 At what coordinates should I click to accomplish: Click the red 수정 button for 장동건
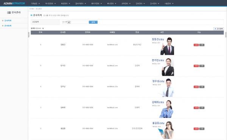point(196,45)
